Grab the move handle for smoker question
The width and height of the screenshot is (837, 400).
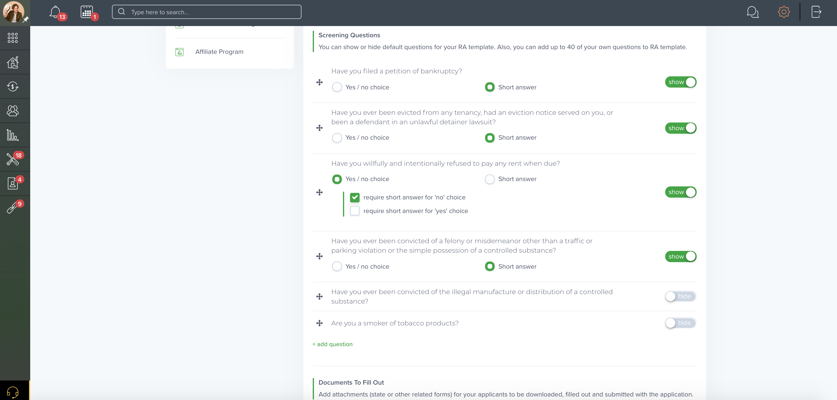319,323
